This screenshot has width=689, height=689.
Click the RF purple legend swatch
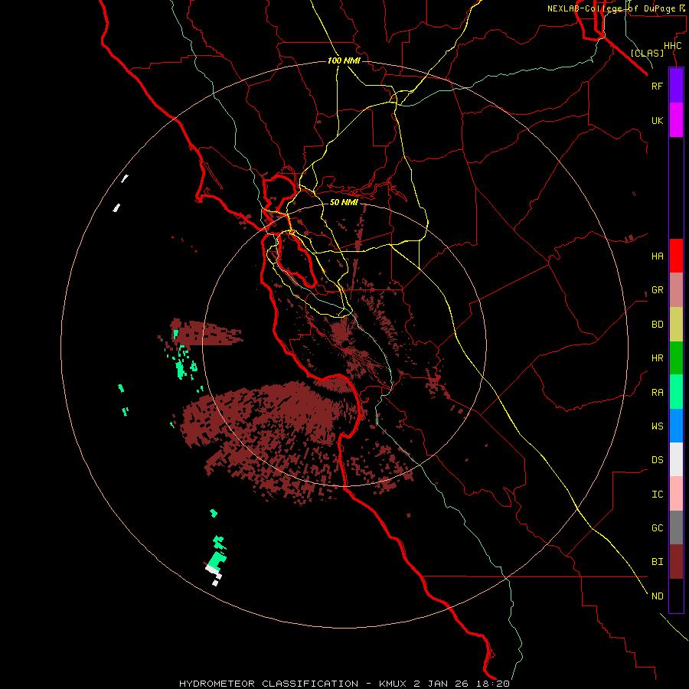point(676,86)
